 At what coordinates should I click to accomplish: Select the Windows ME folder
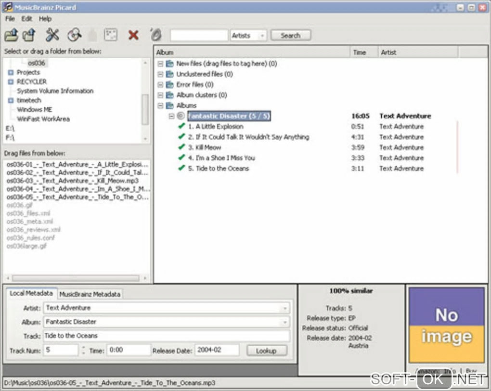coord(35,110)
